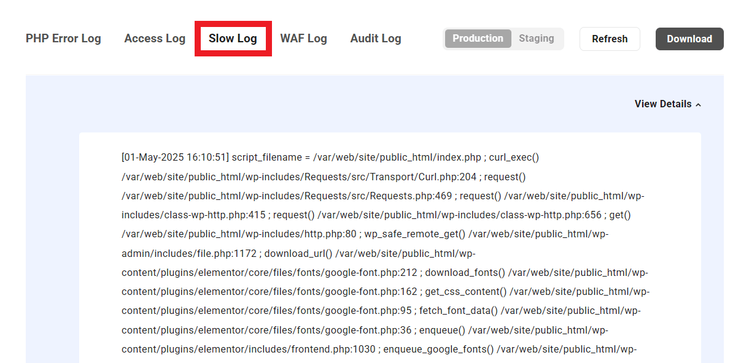Click the enqueue_google_fonts() function text
The width and height of the screenshot is (749, 363).
click(x=439, y=350)
